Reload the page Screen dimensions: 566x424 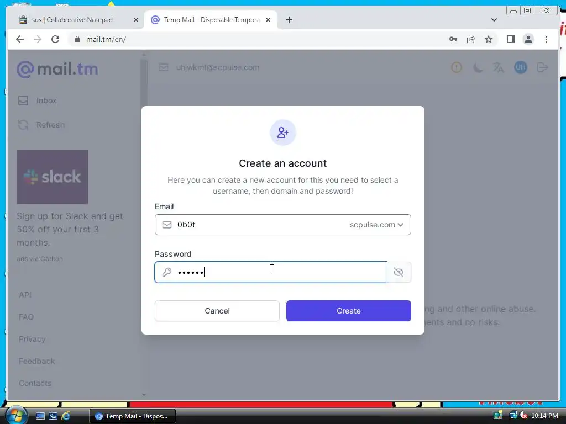pos(55,39)
